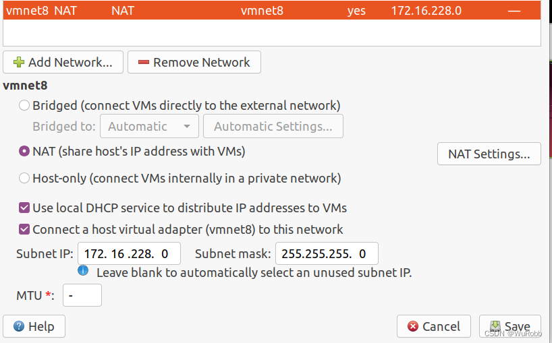Click the MTU input field
Viewport: 552px width, 343px height.
click(x=82, y=295)
